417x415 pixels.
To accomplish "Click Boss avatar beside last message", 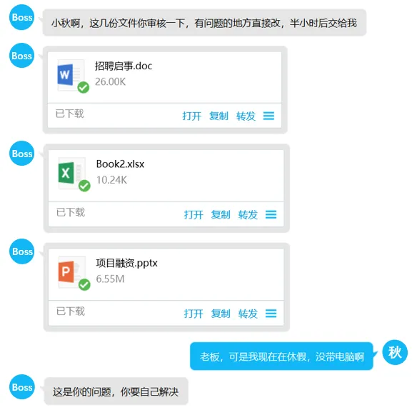I will pos(22,387).
